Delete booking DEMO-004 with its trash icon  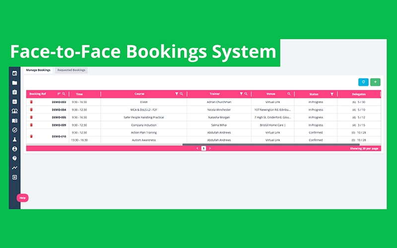coord(31,110)
